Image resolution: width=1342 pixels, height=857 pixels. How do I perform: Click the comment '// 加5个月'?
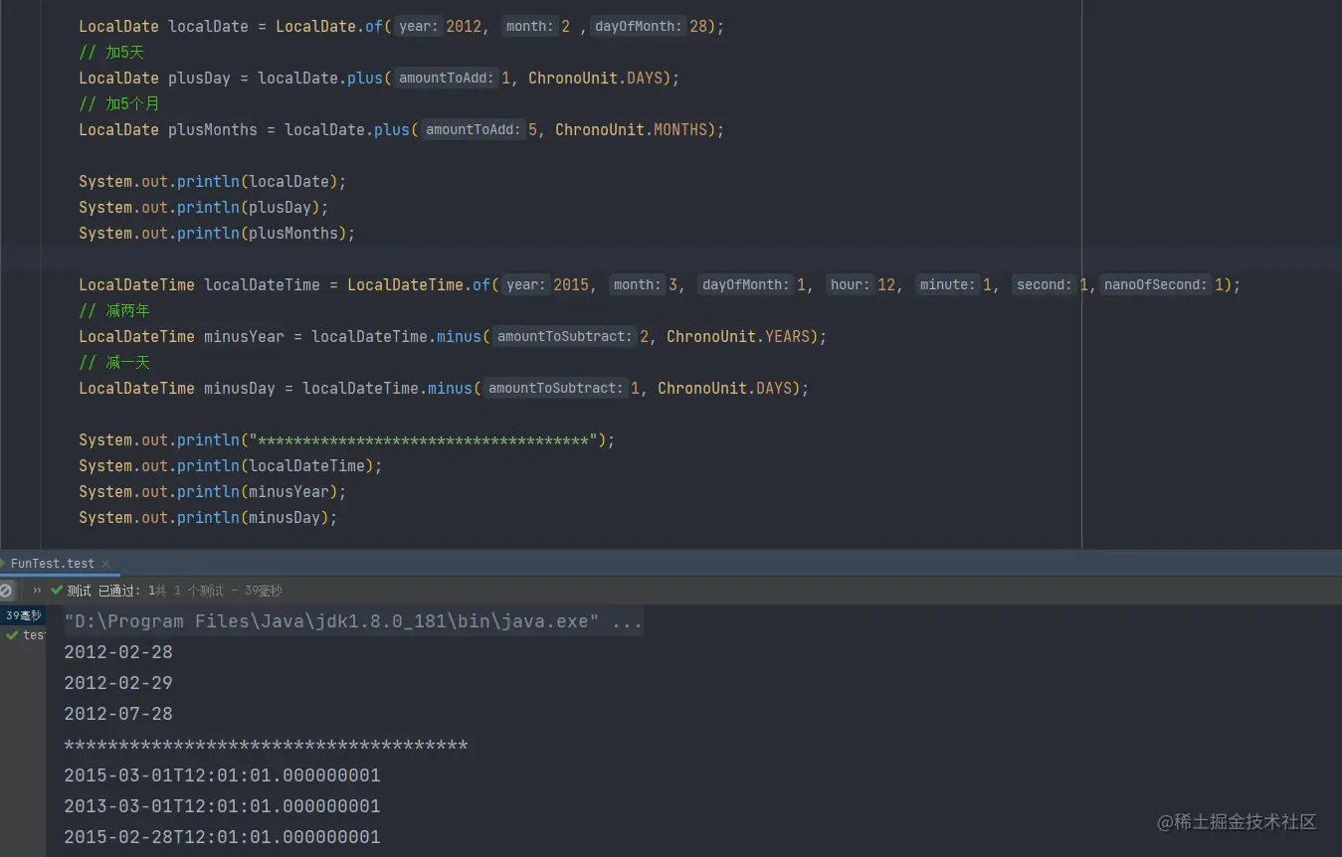point(119,103)
